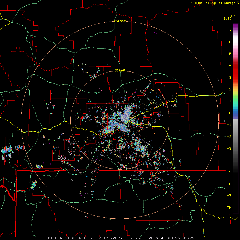This screenshot has height=240, width=240.
Task: Click the "7" value on dB scale
Action: 230,30
